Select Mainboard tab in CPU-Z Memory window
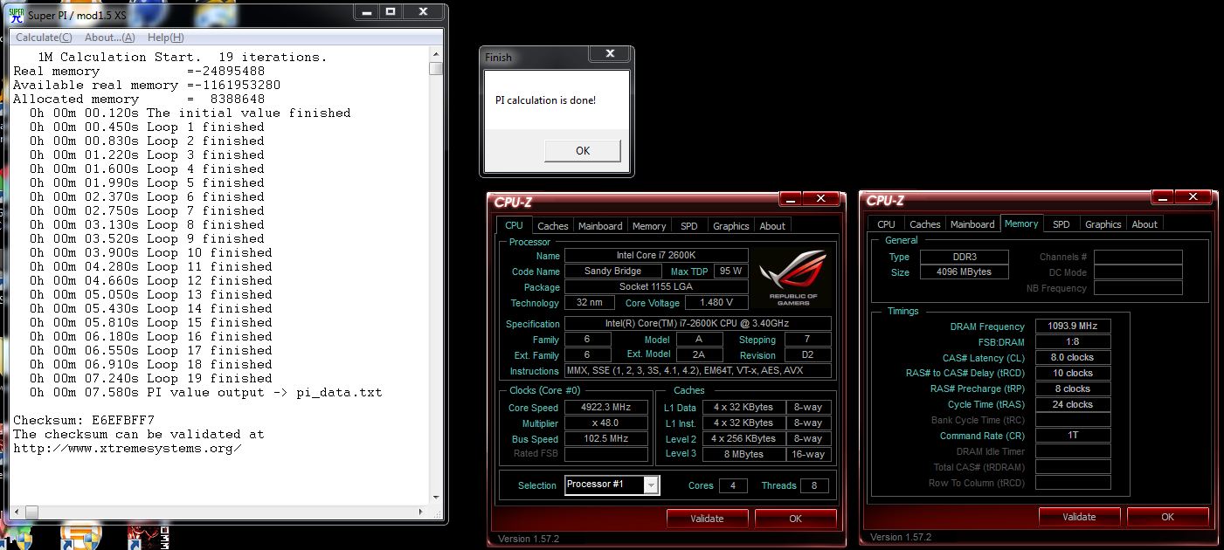The height and width of the screenshot is (550, 1224). [972, 224]
